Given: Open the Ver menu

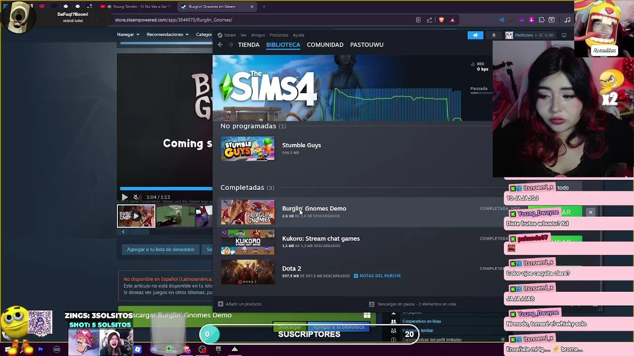Looking at the screenshot, I should pyautogui.click(x=243, y=35).
